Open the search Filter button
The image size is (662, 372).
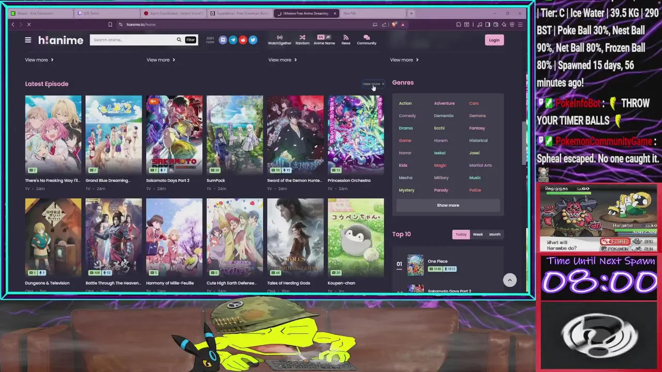tap(190, 40)
